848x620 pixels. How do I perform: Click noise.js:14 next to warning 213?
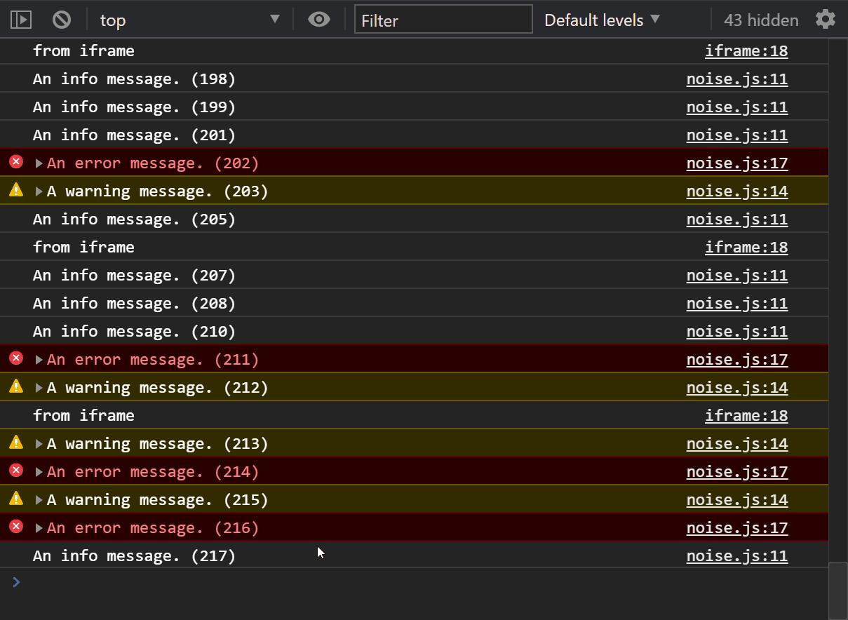(736, 443)
